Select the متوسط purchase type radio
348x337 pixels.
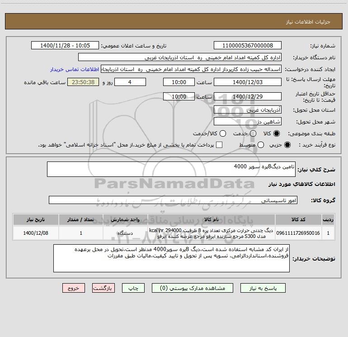pos(261,145)
